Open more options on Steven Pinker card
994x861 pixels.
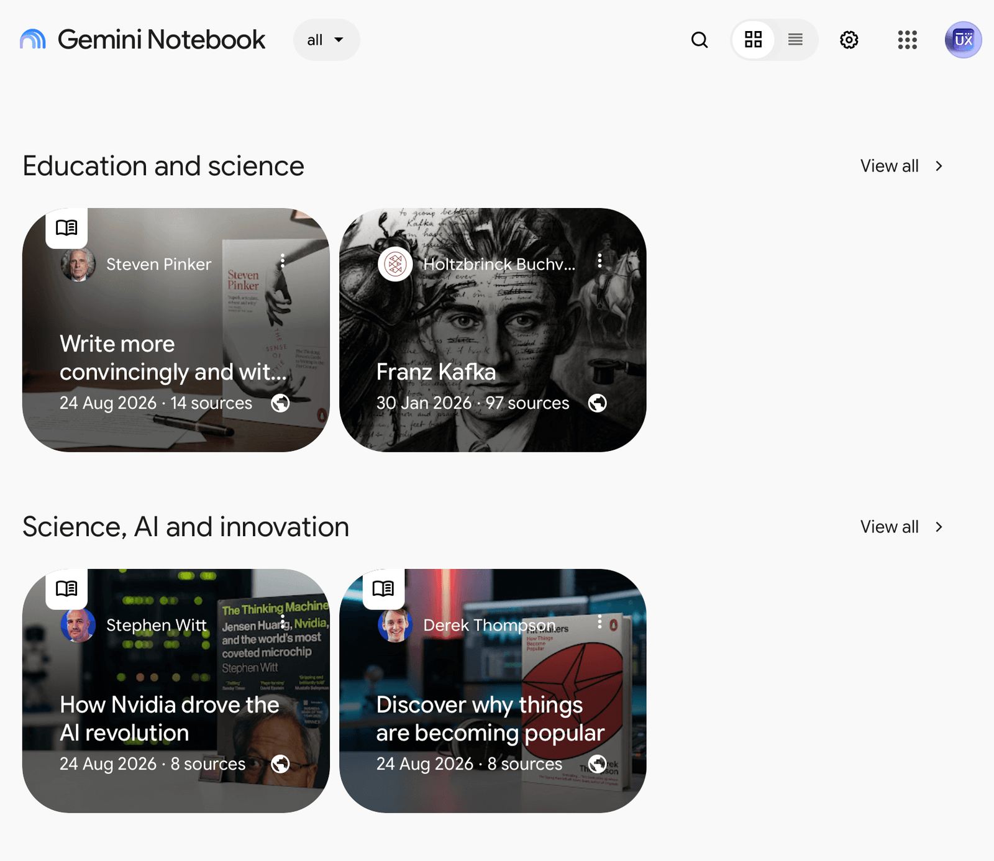coord(283,261)
